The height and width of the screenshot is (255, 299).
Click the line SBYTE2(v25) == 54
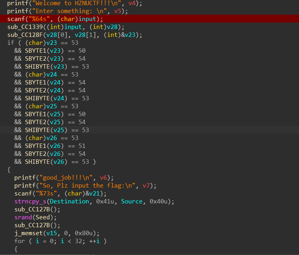[x=55, y=122]
